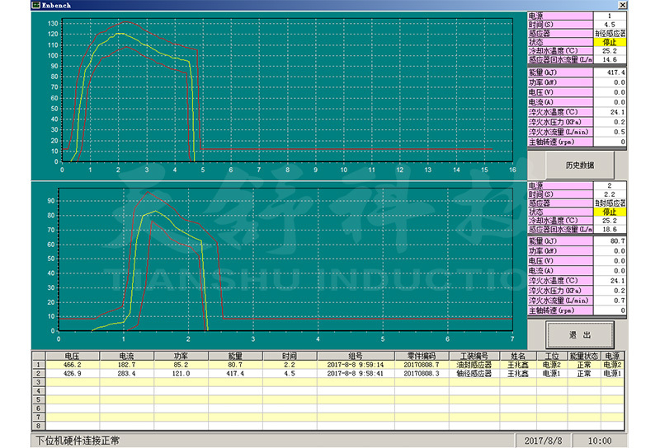Click the 0.5 quench water flow value
660x448 pixels.
click(610, 132)
